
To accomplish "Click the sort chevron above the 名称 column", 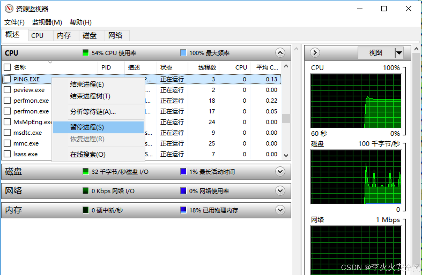I will (50, 63).
